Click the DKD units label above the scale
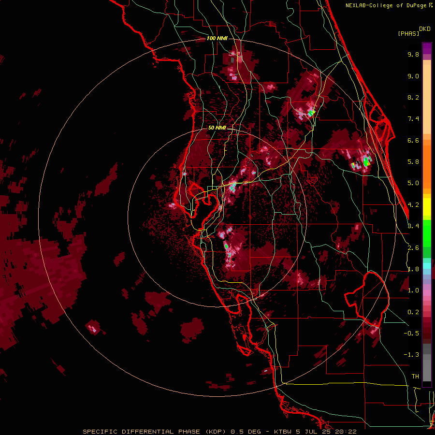Image resolution: width=435 pixels, height=435 pixels. [425, 29]
